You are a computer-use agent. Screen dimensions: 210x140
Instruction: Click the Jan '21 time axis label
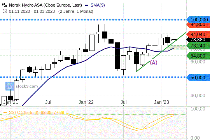[x=10, y=102]
